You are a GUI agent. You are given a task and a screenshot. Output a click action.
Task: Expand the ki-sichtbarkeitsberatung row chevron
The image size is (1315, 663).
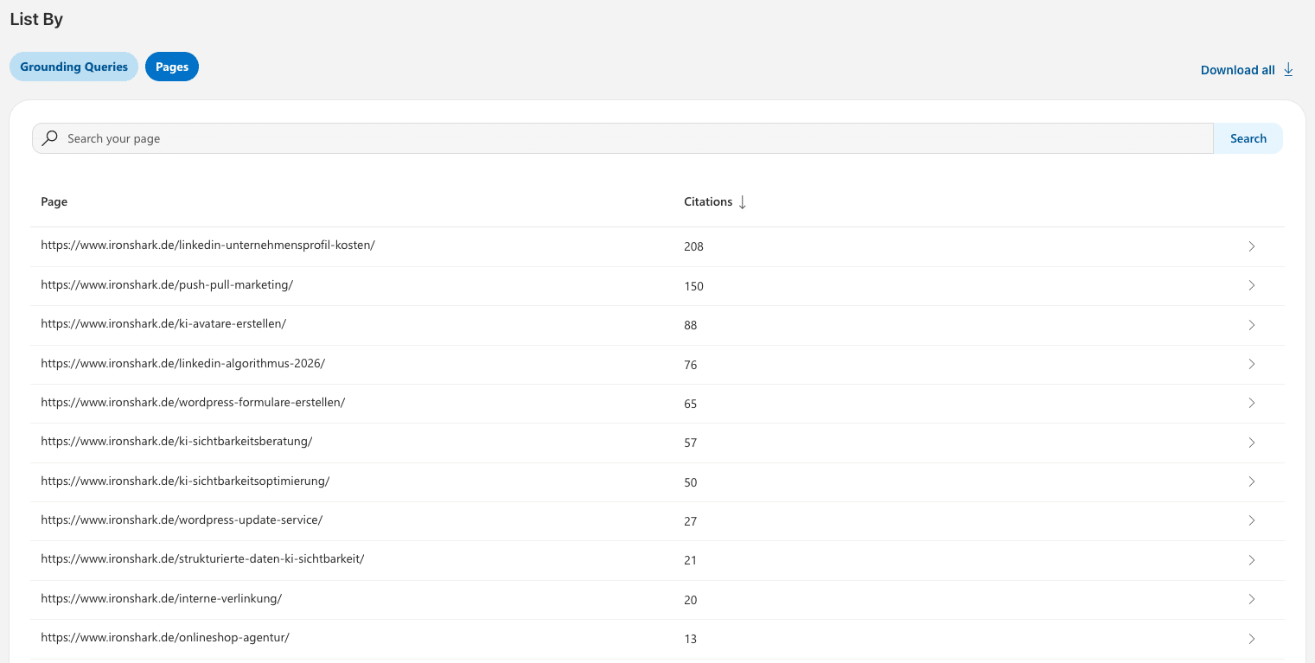click(x=1251, y=443)
